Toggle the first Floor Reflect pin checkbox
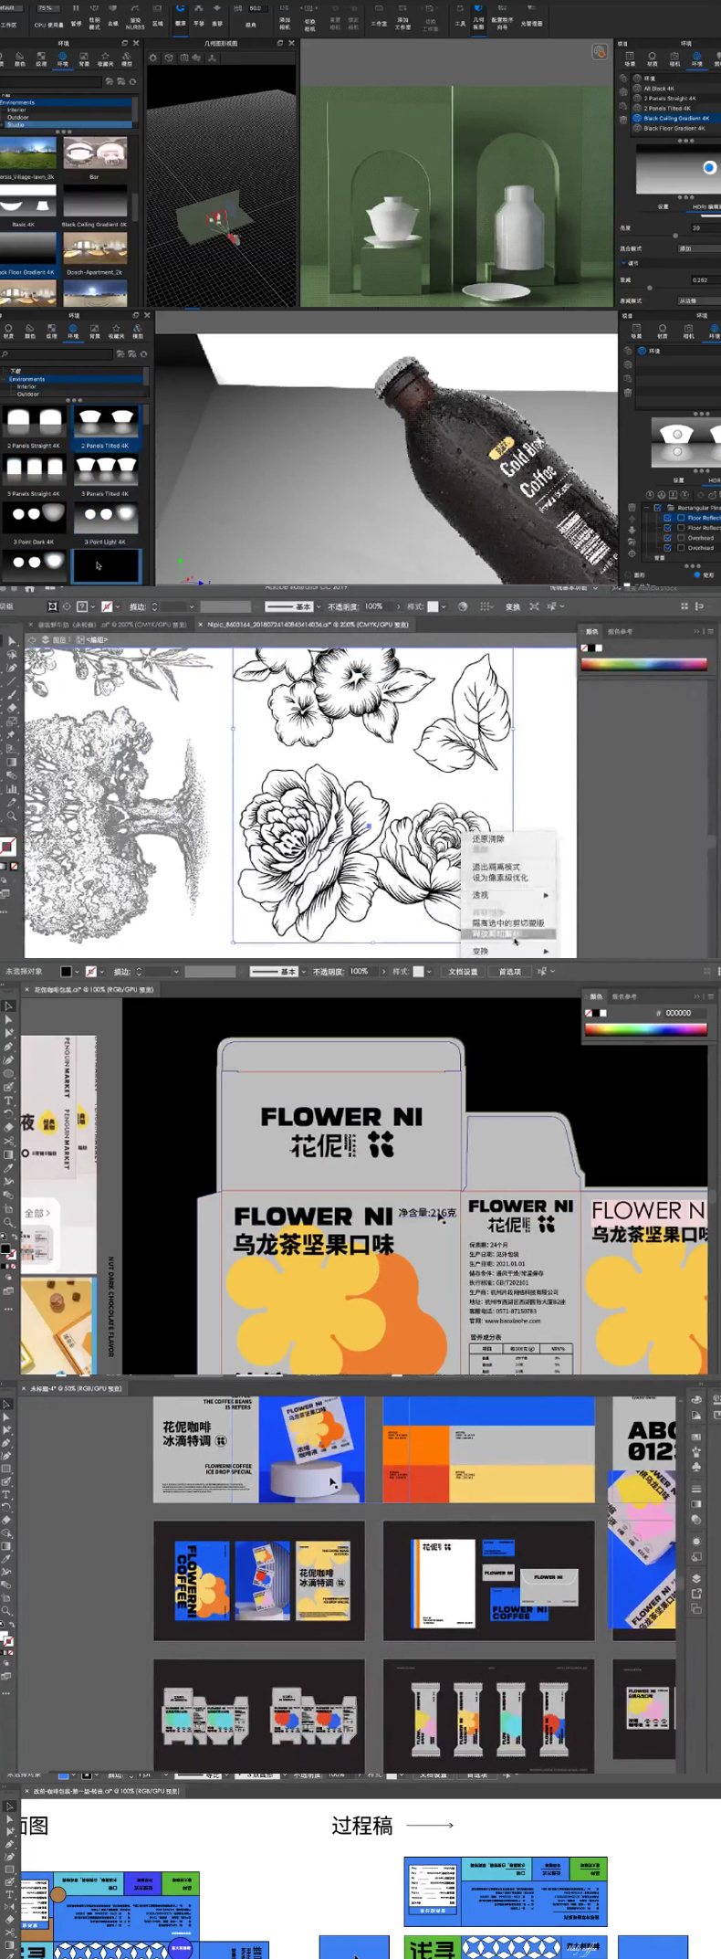This screenshot has height=1959, width=721. [x=667, y=518]
